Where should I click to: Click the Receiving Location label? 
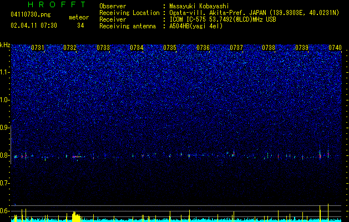coord(129,13)
